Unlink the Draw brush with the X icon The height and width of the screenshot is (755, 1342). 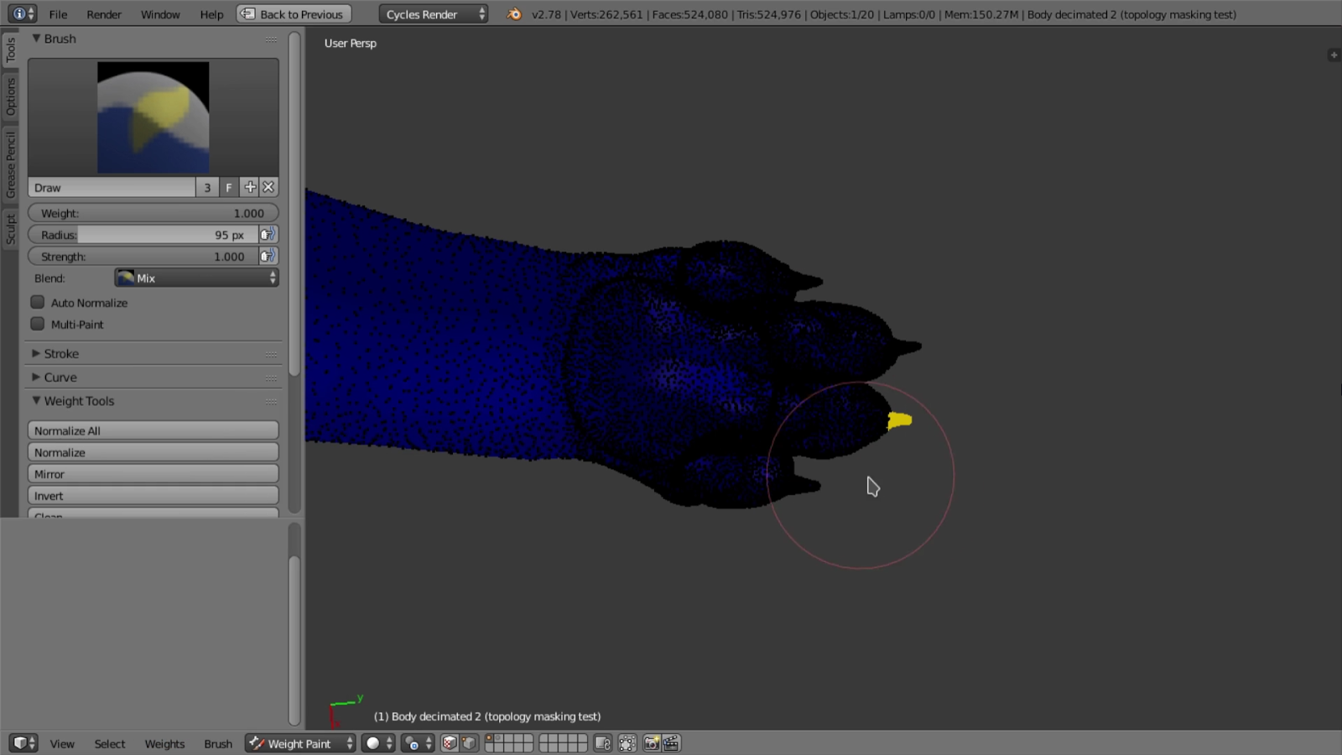268,187
